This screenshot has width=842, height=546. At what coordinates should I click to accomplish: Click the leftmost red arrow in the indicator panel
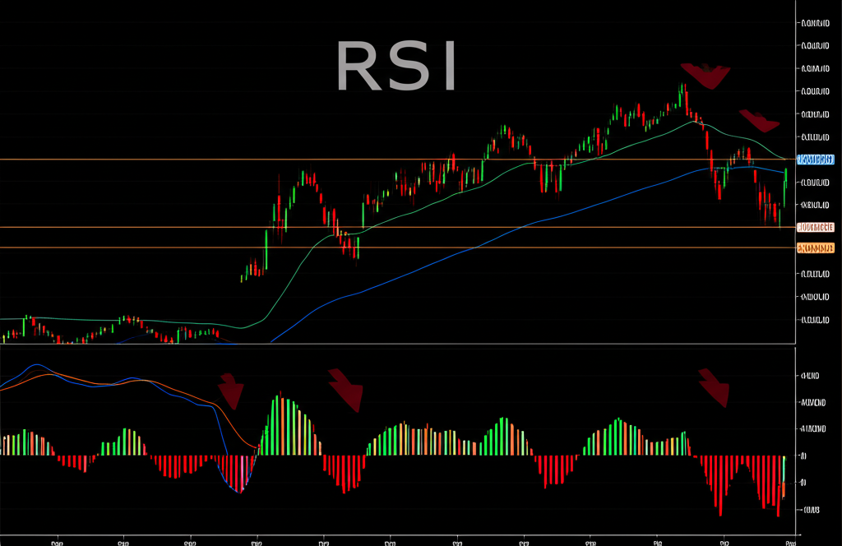click(x=231, y=391)
